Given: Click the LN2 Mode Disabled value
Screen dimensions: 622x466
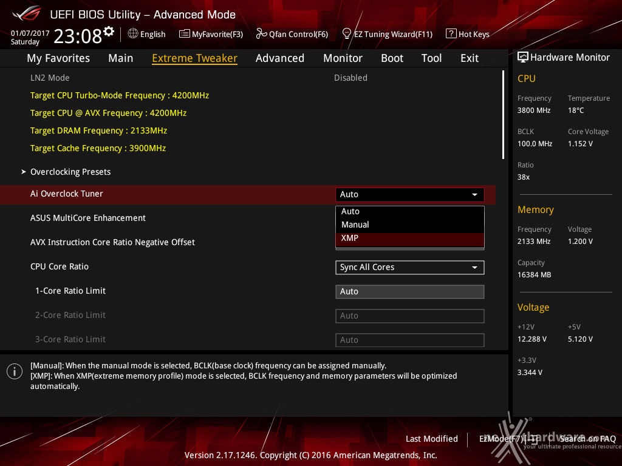Looking at the screenshot, I should 350,78.
